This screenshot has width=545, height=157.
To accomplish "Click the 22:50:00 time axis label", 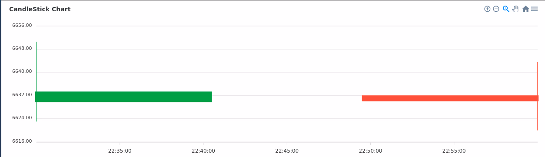I will 370,151.
